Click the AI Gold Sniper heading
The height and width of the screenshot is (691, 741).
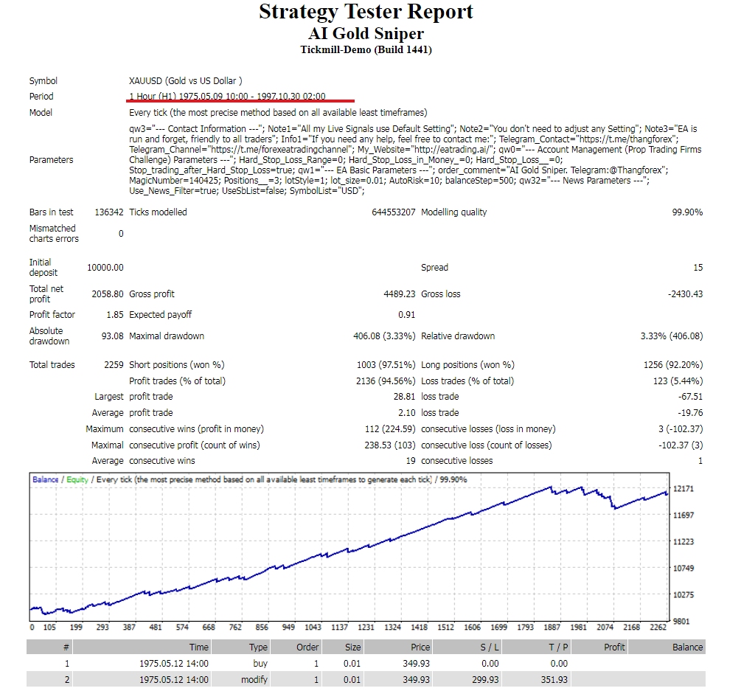tap(366, 34)
